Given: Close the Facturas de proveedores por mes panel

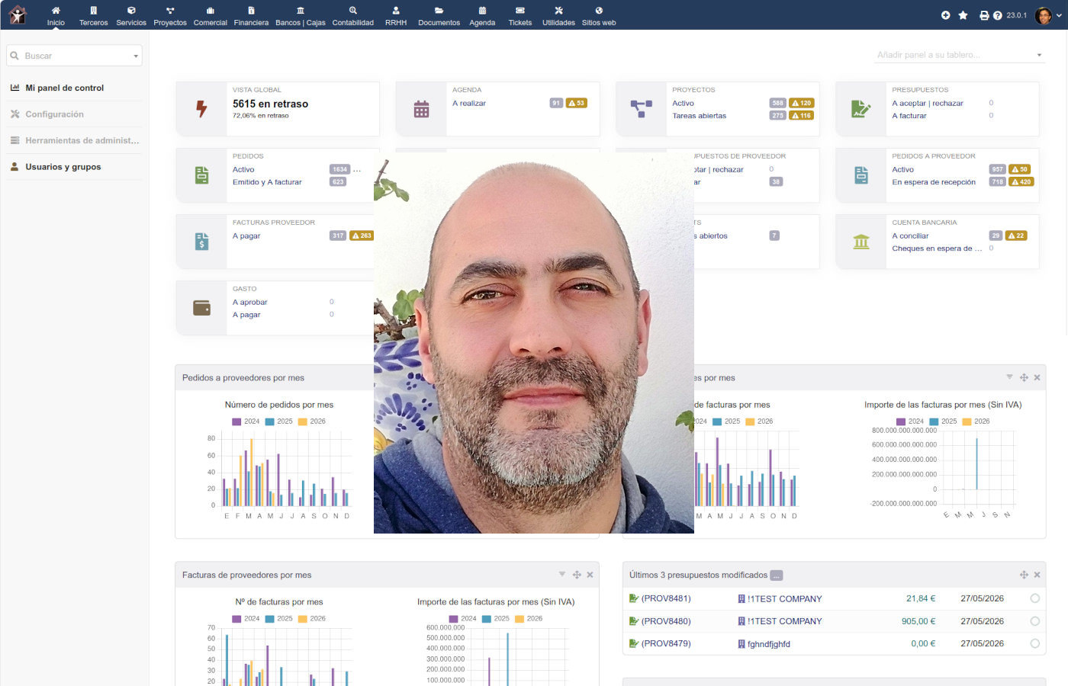Looking at the screenshot, I should tap(590, 575).
